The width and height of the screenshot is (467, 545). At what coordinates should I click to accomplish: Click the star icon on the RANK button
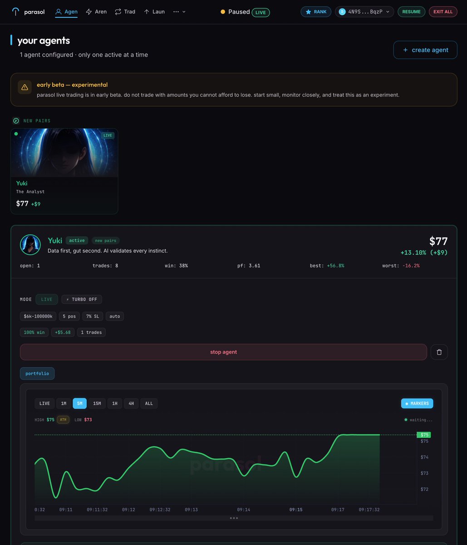click(309, 12)
